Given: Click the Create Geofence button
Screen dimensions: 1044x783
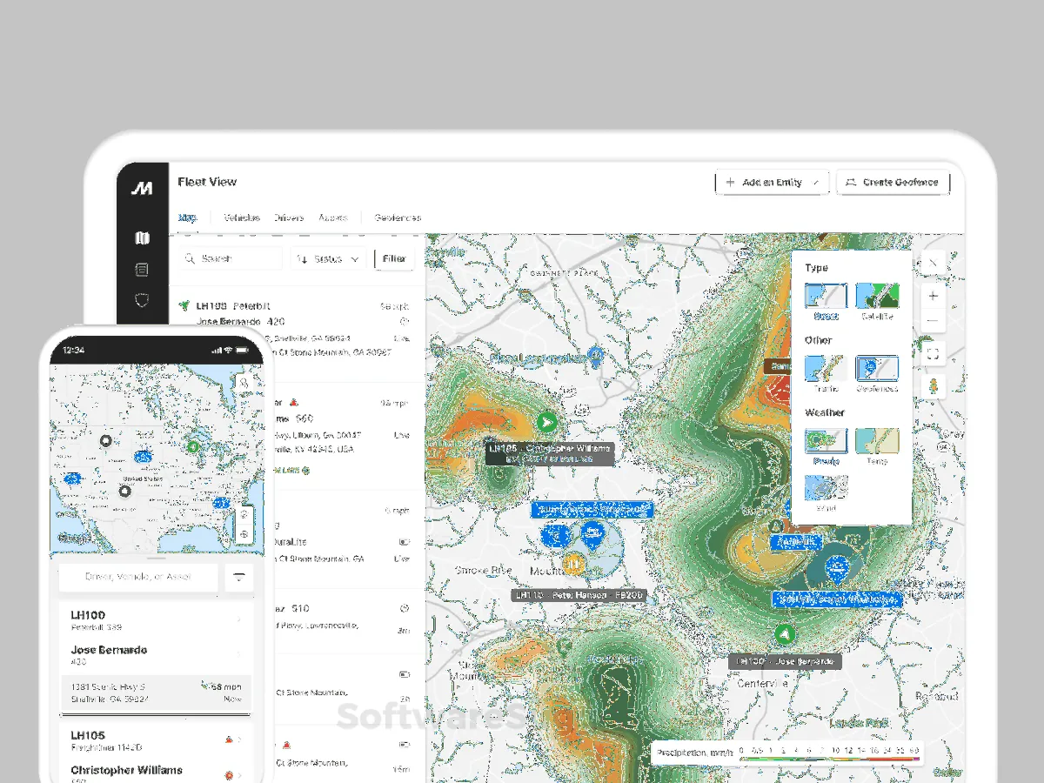Looking at the screenshot, I should 893,183.
